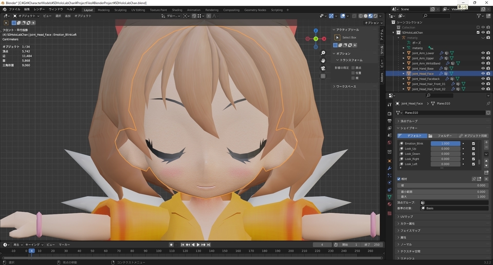
Task: Select material preview viewport shading
Action: point(371,16)
